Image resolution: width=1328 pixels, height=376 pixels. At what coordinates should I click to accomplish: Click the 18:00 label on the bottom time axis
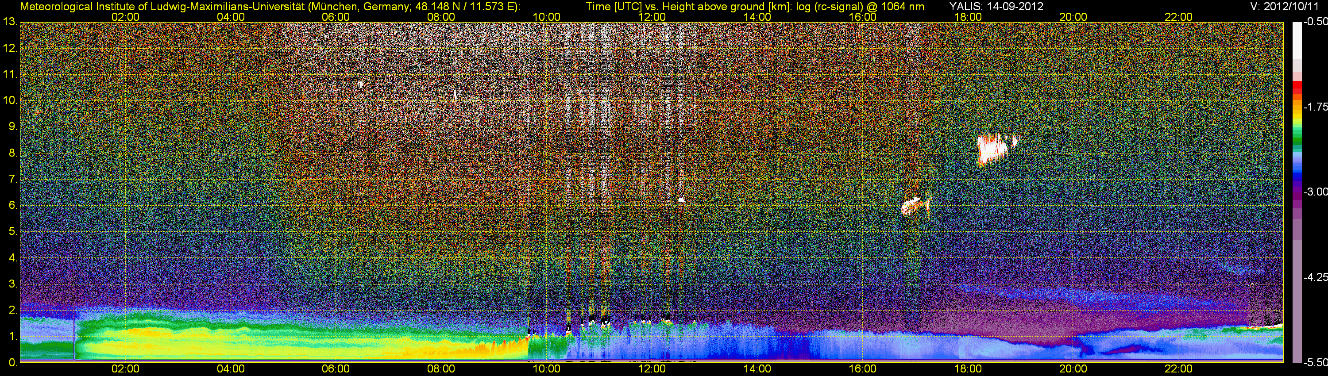tap(968, 369)
